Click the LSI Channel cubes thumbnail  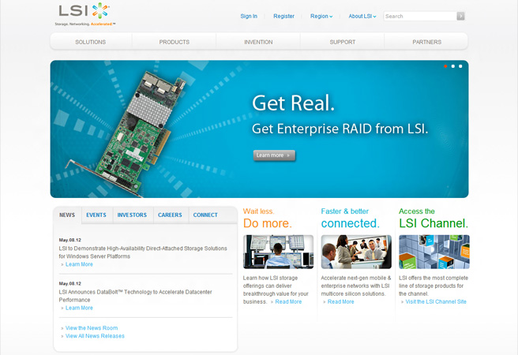pyautogui.click(x=434, y=252)
